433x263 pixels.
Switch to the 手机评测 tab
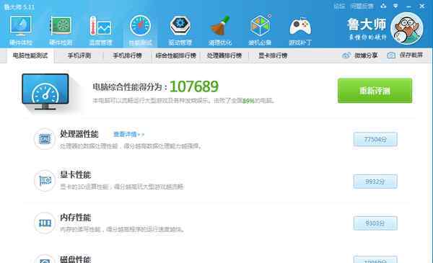(x=79, y=55)
